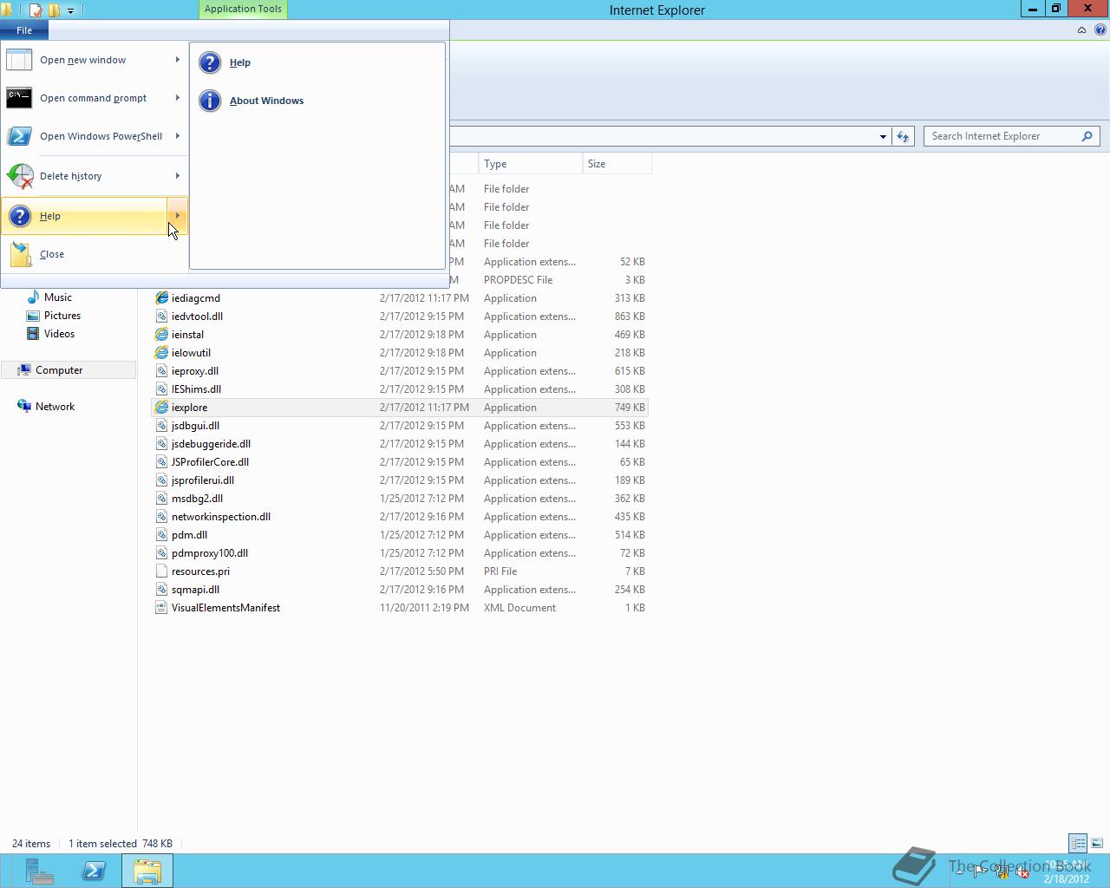
Task: Click the blue info icon beside About Windows
Action: [210, 101]
